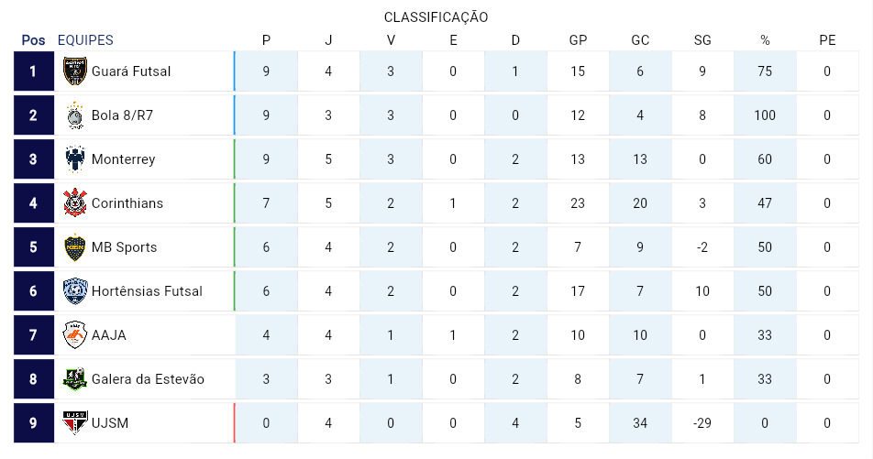Screen dimensions: 873x459
Task: Click the CLASSIFICAÇÃO table title
Action: pyautogui.click(x=436, y=17)
